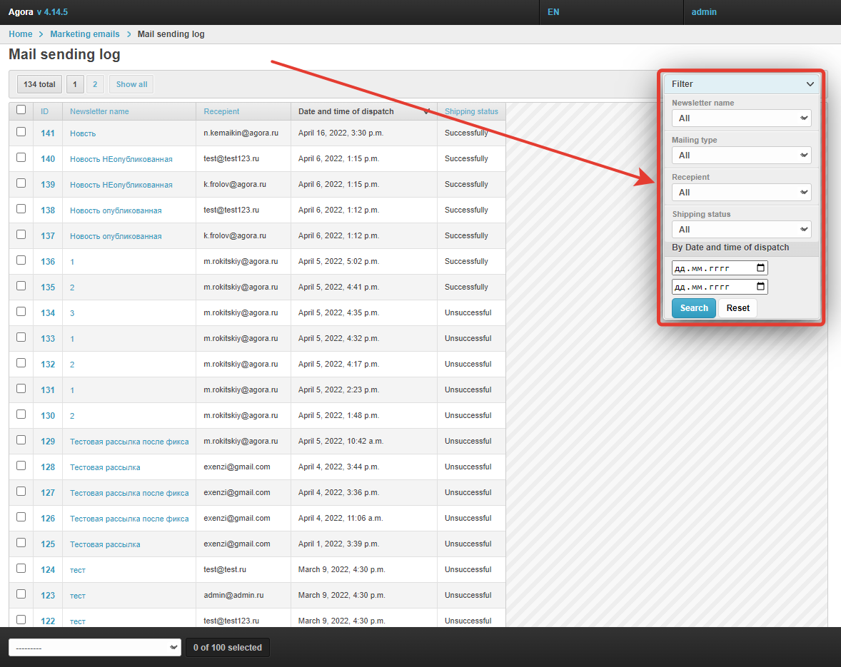Select the checkbox for row ID 134
Screen dimensions: 841x667
pyautogui.click(x=21, y=312)
